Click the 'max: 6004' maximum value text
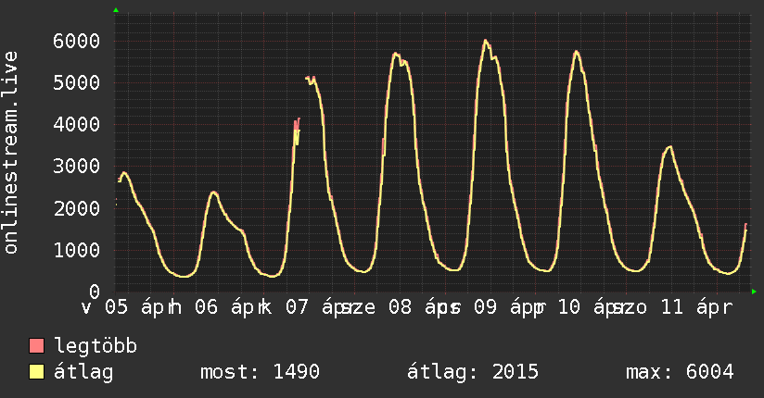This screenshot has width=764, height=398. (680, 372)
